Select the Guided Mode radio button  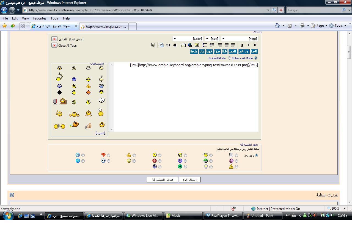(230, 58)
